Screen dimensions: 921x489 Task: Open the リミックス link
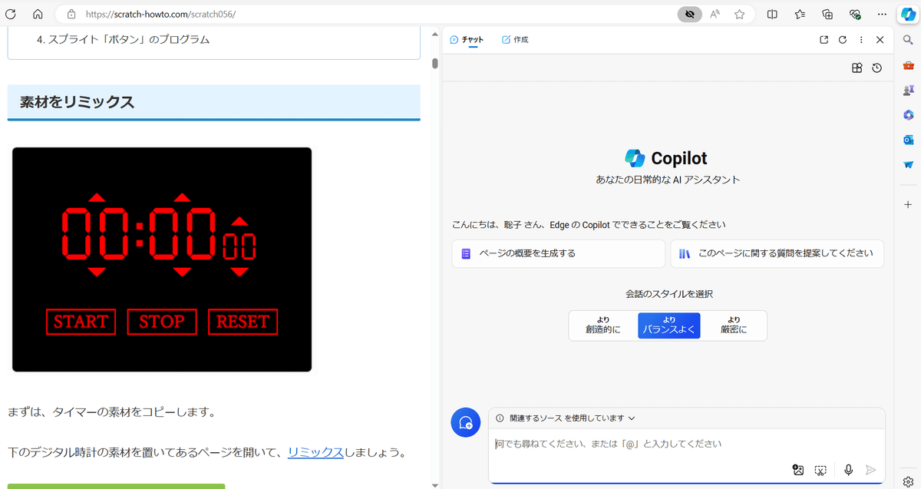tap(315, 452)
